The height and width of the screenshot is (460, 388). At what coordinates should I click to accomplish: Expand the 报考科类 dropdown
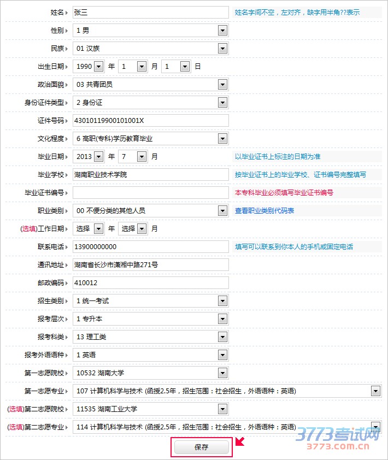(x=150, y=337)
